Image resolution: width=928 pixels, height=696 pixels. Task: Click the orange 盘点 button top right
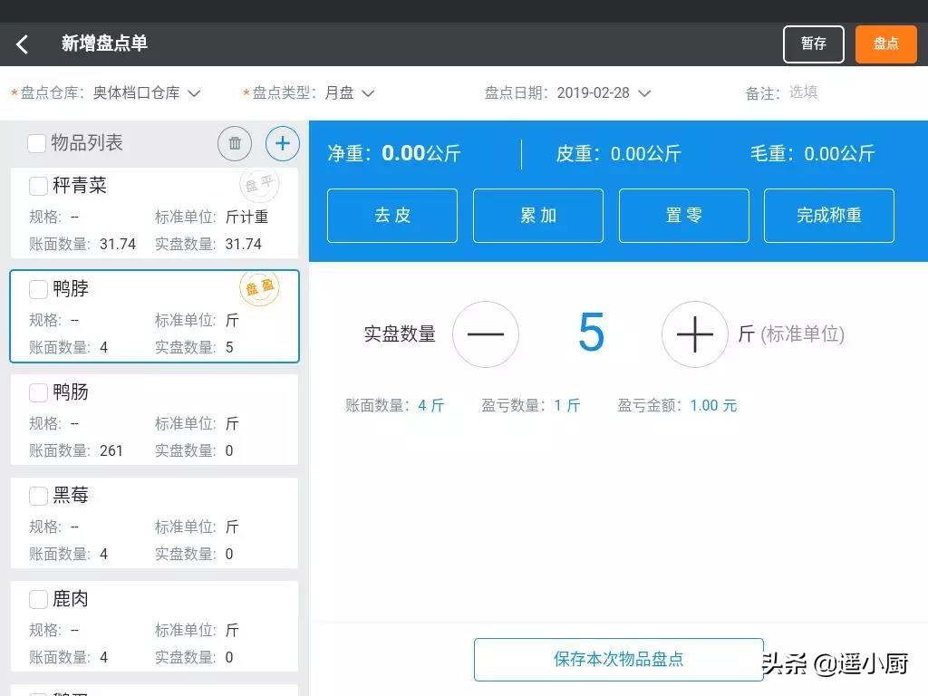coord(884,43)
